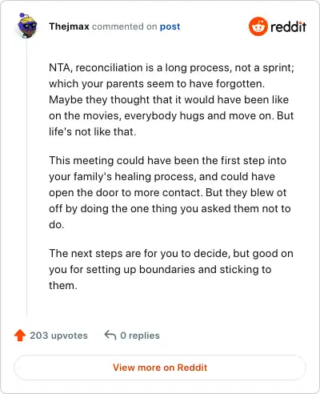Open Thejmax's avatar image

click(x=27, y=26)
